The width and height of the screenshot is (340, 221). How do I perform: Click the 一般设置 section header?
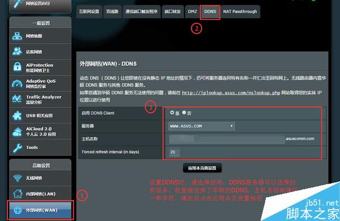(41, 23)
